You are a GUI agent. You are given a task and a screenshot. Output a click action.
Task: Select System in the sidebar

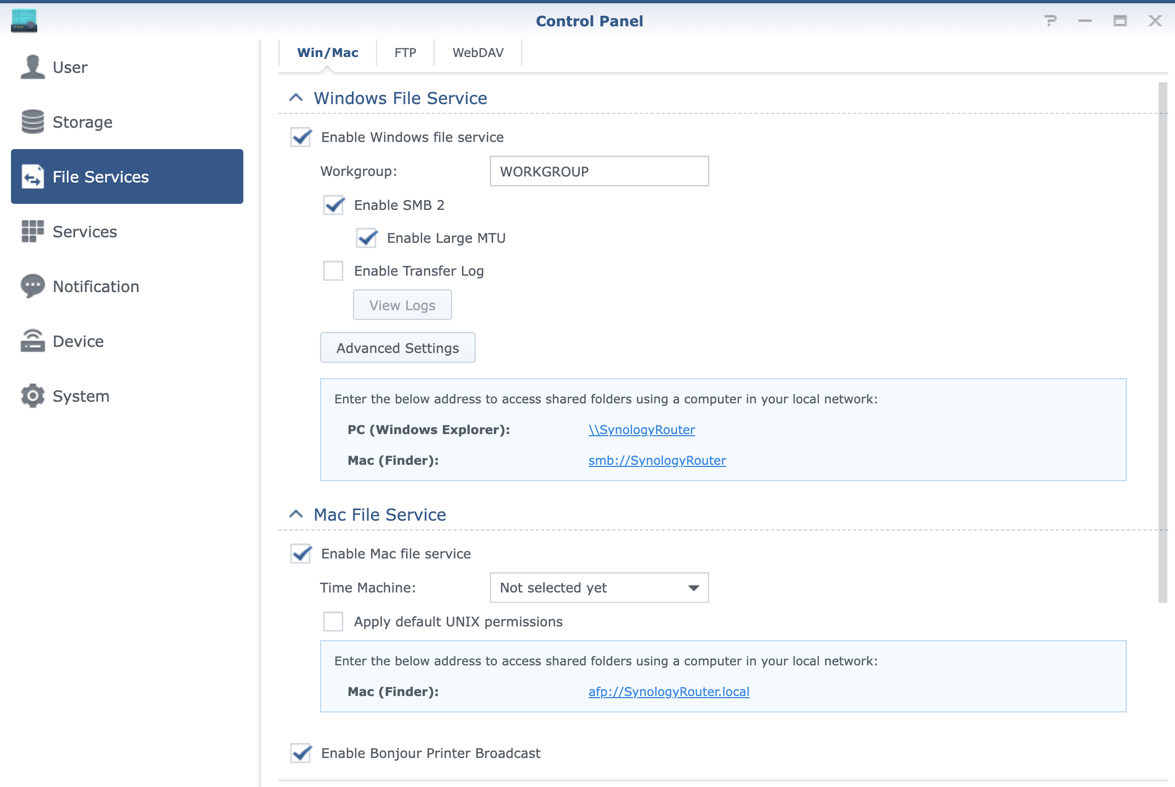tap(127, 396)
